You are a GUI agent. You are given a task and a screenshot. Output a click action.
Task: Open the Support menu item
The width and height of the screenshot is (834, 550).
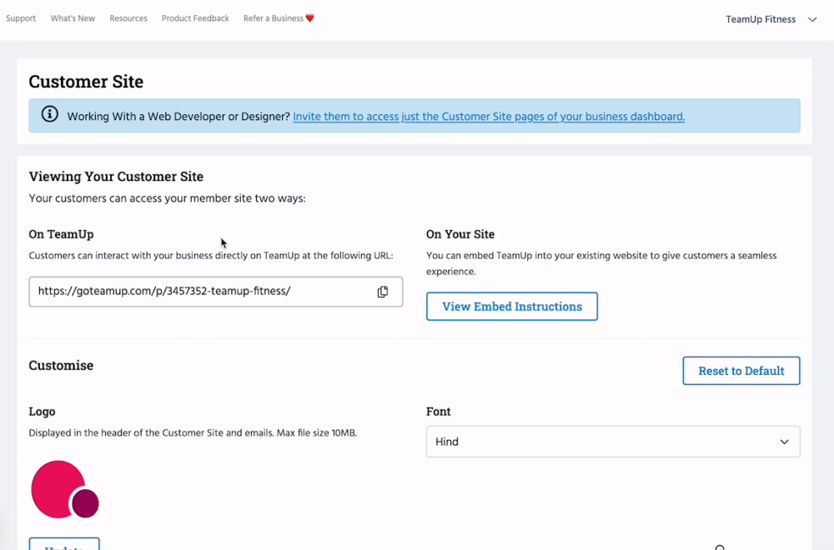coord(21,18)
